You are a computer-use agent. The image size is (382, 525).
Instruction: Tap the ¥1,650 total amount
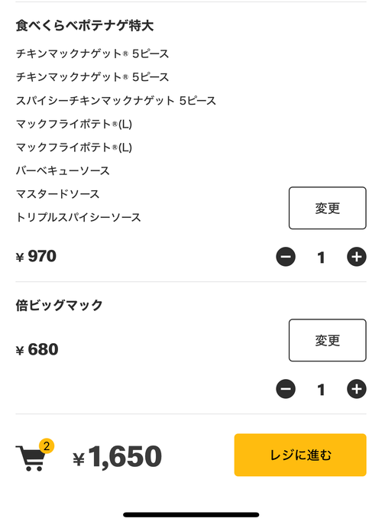pos(117,456)
